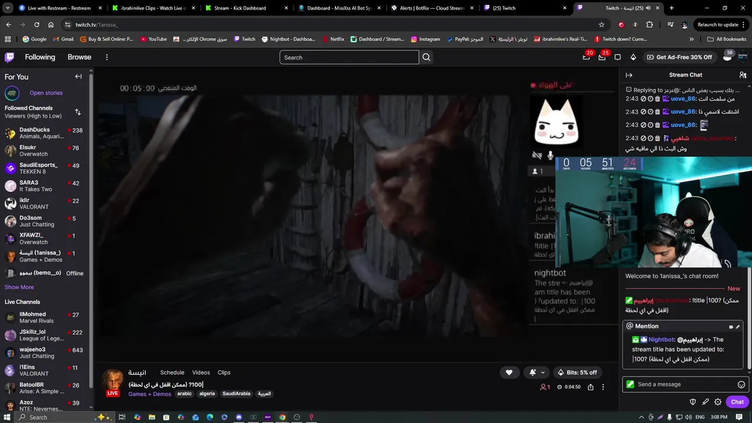The width and height of the screenshot is (752, 423).
Task: Click the browser address bar URL
Action: pos(97,25)
